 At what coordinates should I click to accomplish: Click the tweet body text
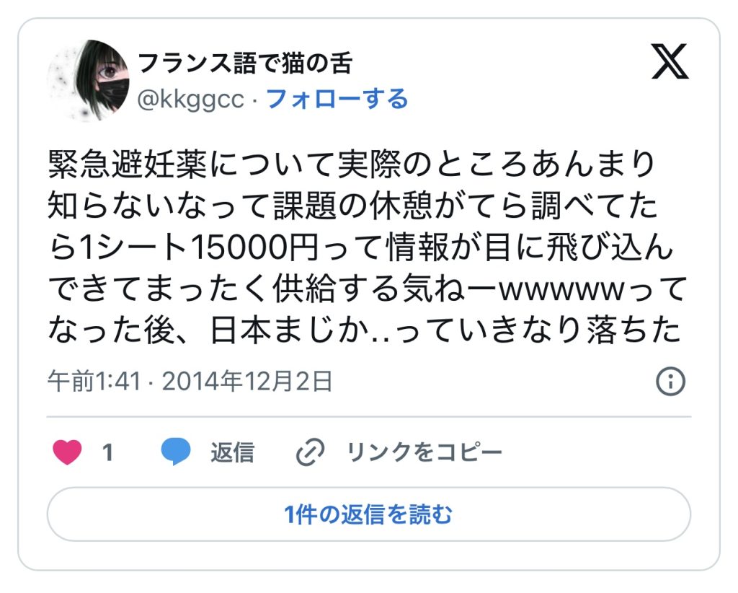[x=367, y=247]
